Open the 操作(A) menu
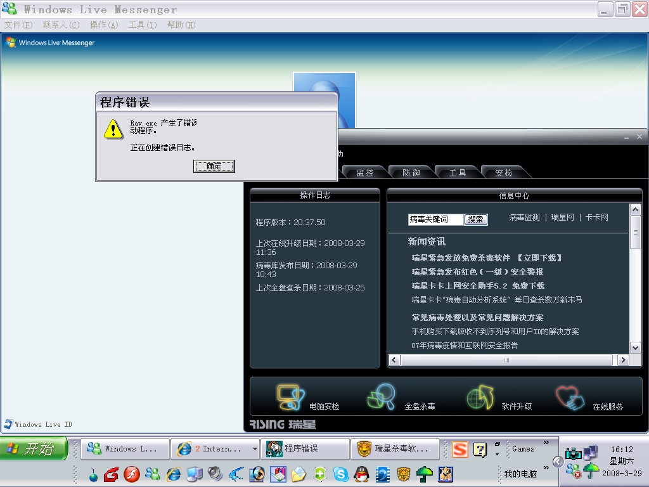This screenshot has height=487, width=649. [x=104, y=25]
